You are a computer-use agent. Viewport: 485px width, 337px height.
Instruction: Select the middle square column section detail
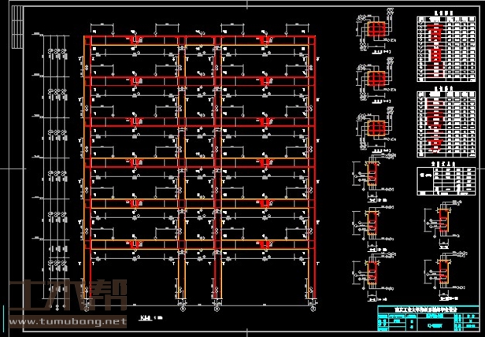click(377, 80)
